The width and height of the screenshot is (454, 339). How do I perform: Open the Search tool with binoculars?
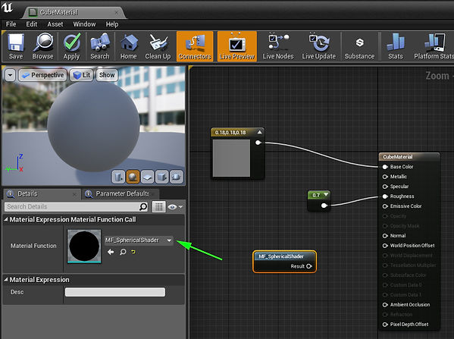(x=100, y=46)
